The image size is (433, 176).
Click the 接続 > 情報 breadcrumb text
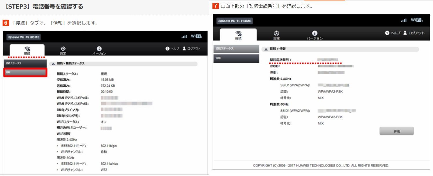278,49
